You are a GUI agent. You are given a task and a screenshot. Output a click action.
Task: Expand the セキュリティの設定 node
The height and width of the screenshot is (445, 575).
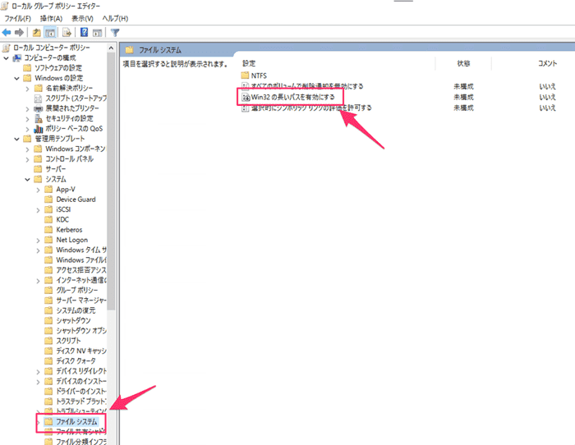click(x=27, y=119)
